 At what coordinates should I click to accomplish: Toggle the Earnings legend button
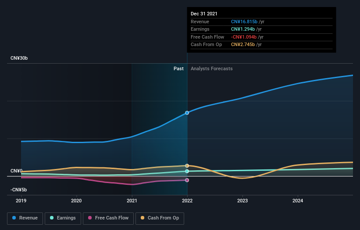(x=63, y=218)
